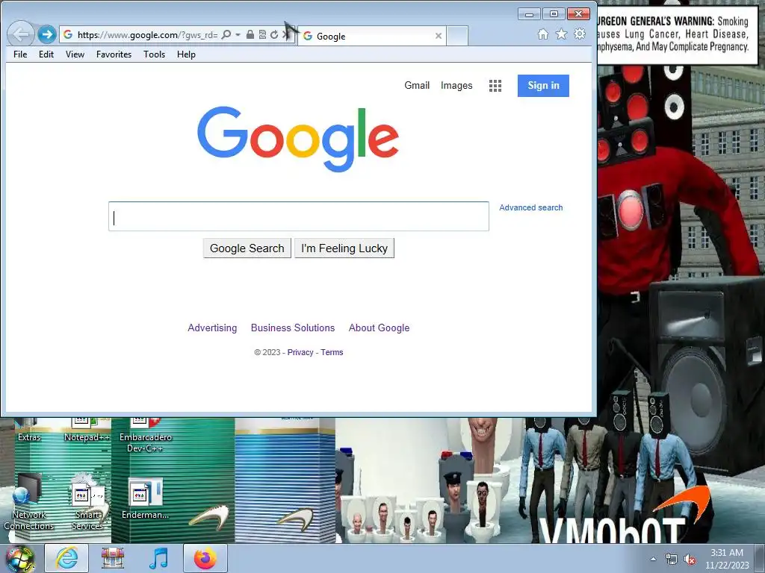The image size is (765, 573).
Task: Open a new blank tab button
Action: pos(457,36)
